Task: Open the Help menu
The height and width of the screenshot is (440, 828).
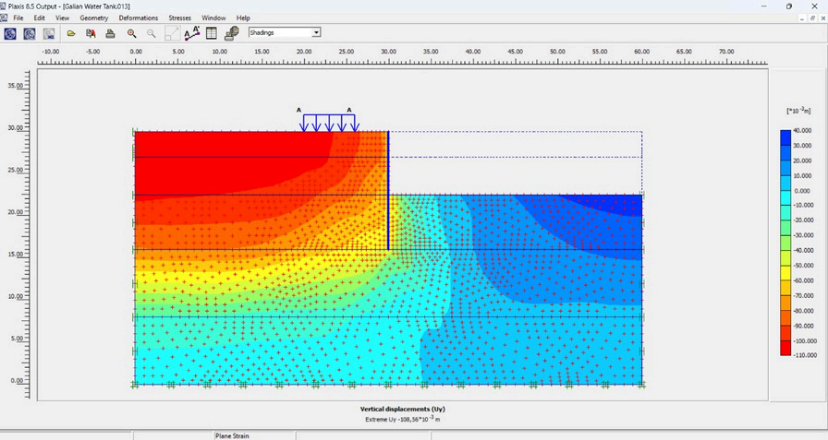Action: click(243, 18)
